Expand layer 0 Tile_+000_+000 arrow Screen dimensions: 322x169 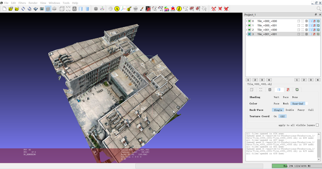click(246, 21)
